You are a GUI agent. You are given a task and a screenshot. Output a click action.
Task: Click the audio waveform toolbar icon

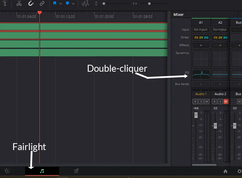(85, 4)
